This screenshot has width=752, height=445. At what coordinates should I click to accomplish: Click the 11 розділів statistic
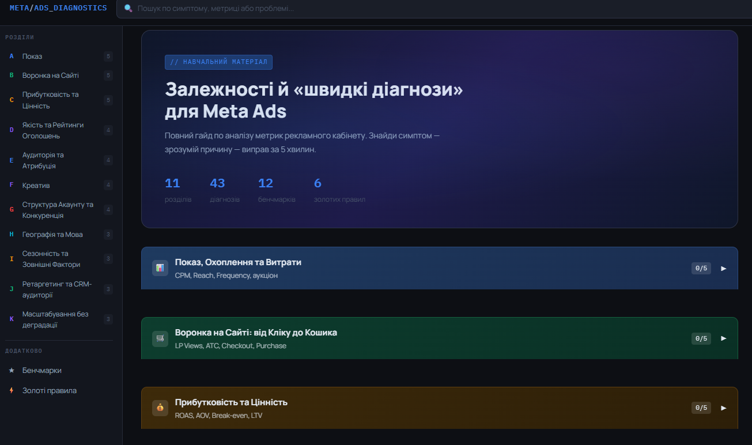click(x=178, y=190)
